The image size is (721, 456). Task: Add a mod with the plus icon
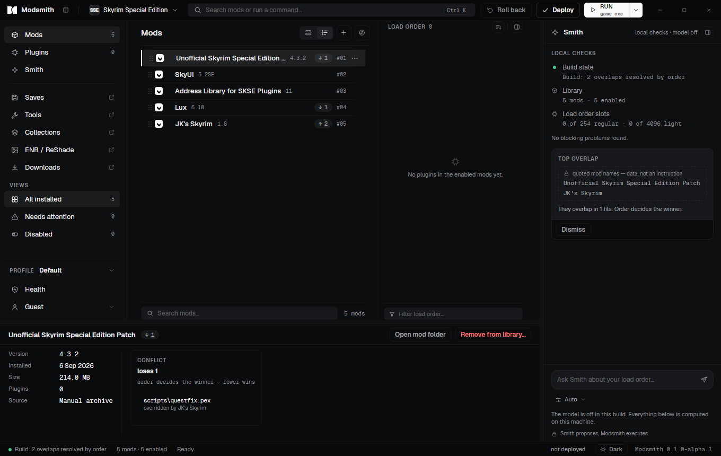(x=344, y=33)
